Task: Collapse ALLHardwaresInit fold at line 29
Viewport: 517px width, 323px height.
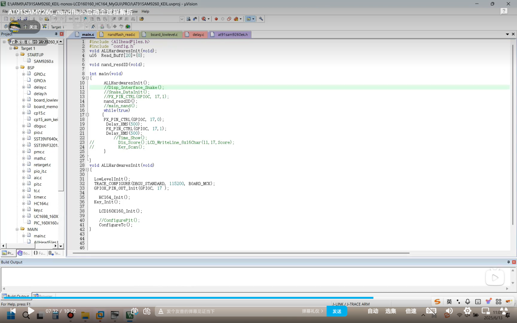Action: [x=87, y=170]
